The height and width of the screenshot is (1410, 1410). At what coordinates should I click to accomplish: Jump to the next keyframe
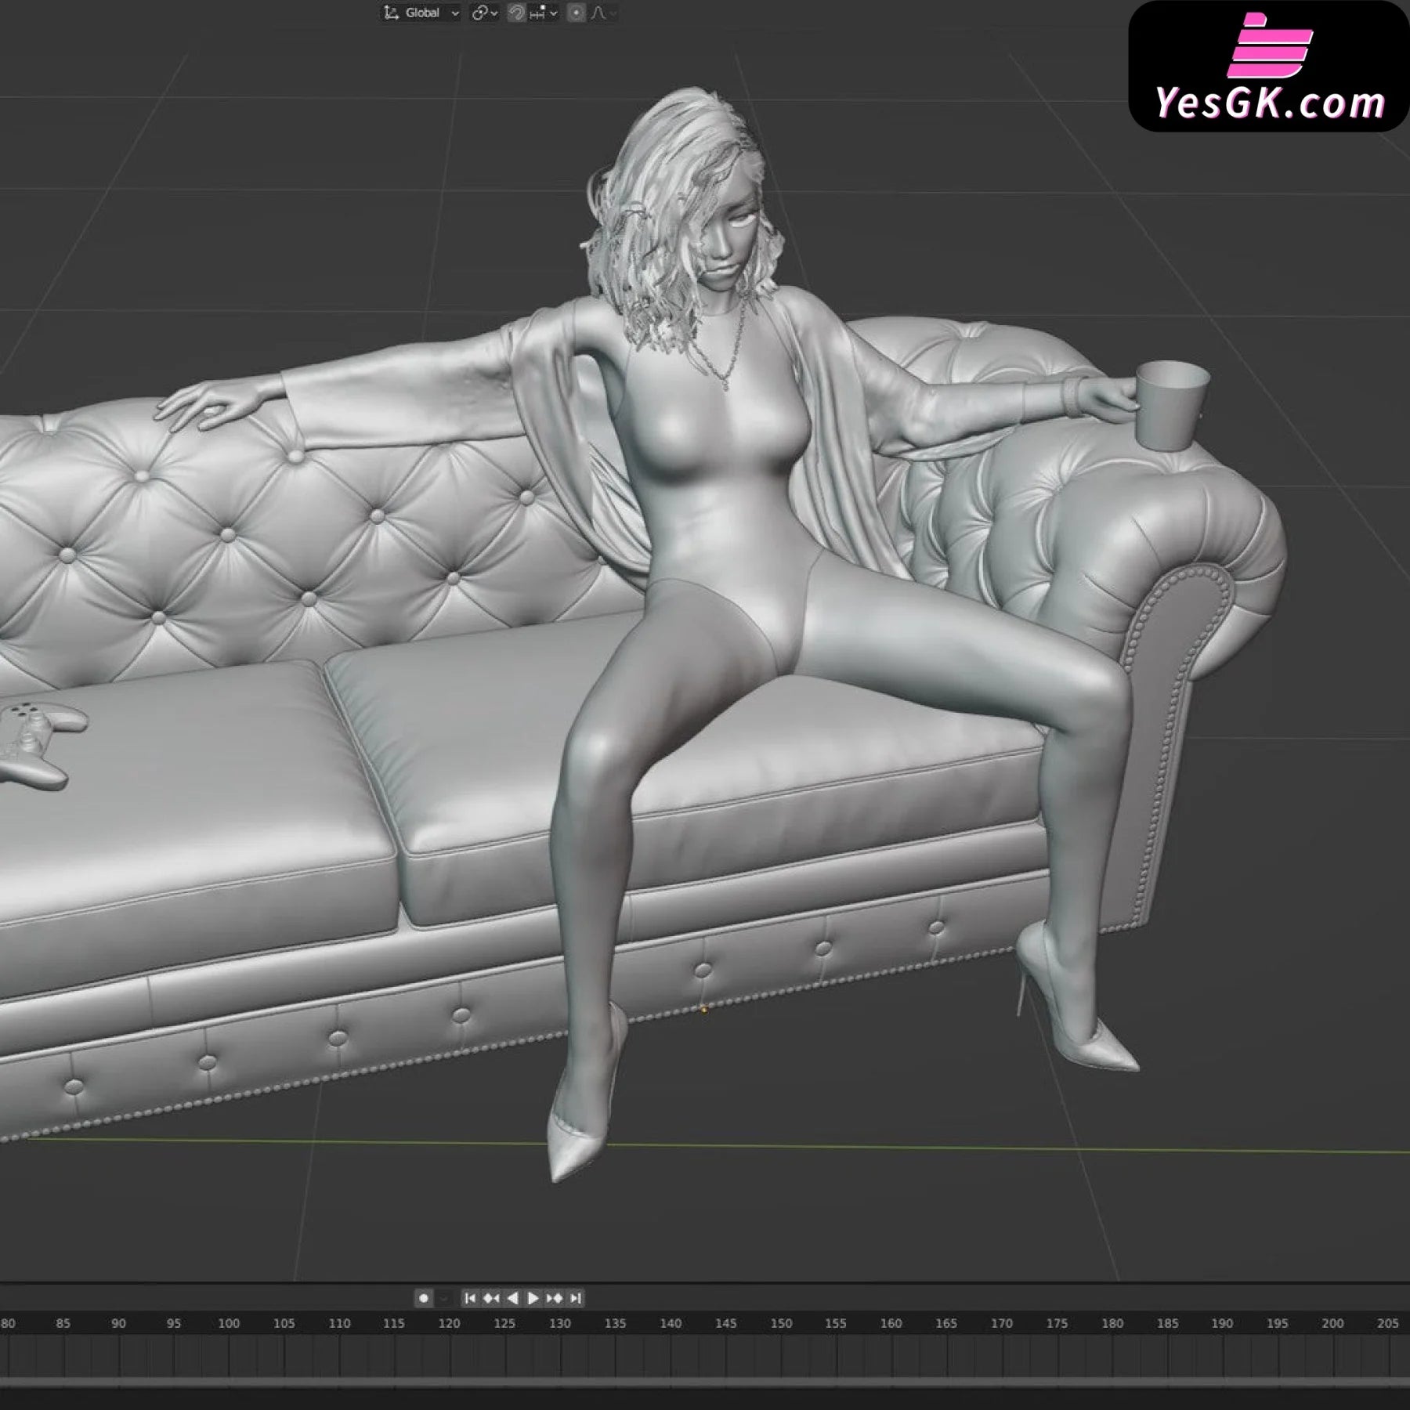[555, 1298]
